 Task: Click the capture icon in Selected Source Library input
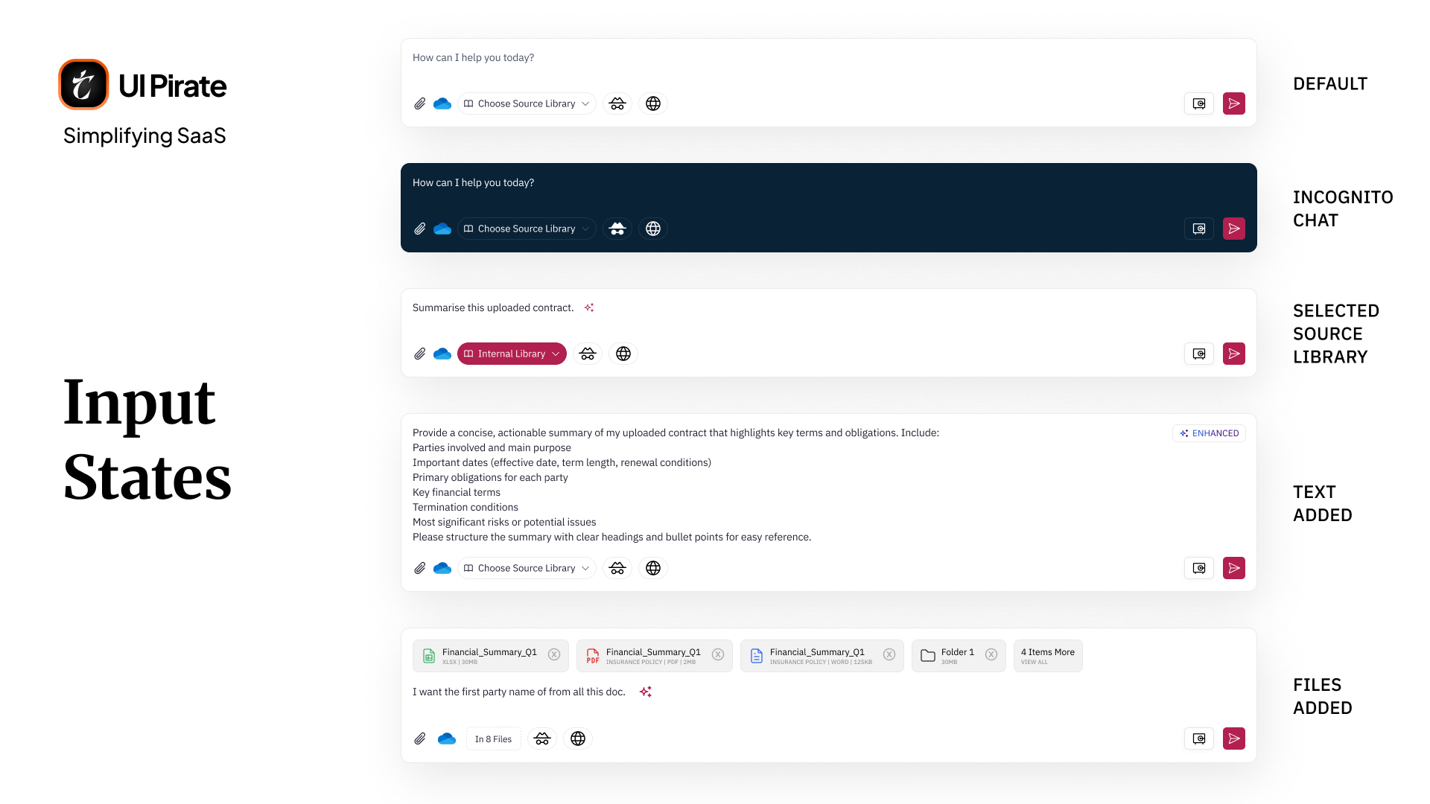pos(1199,354)
